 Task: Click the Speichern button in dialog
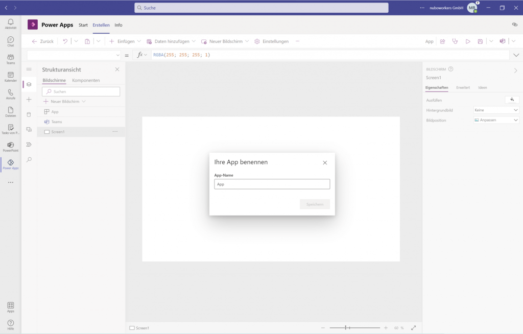(315, 204)
